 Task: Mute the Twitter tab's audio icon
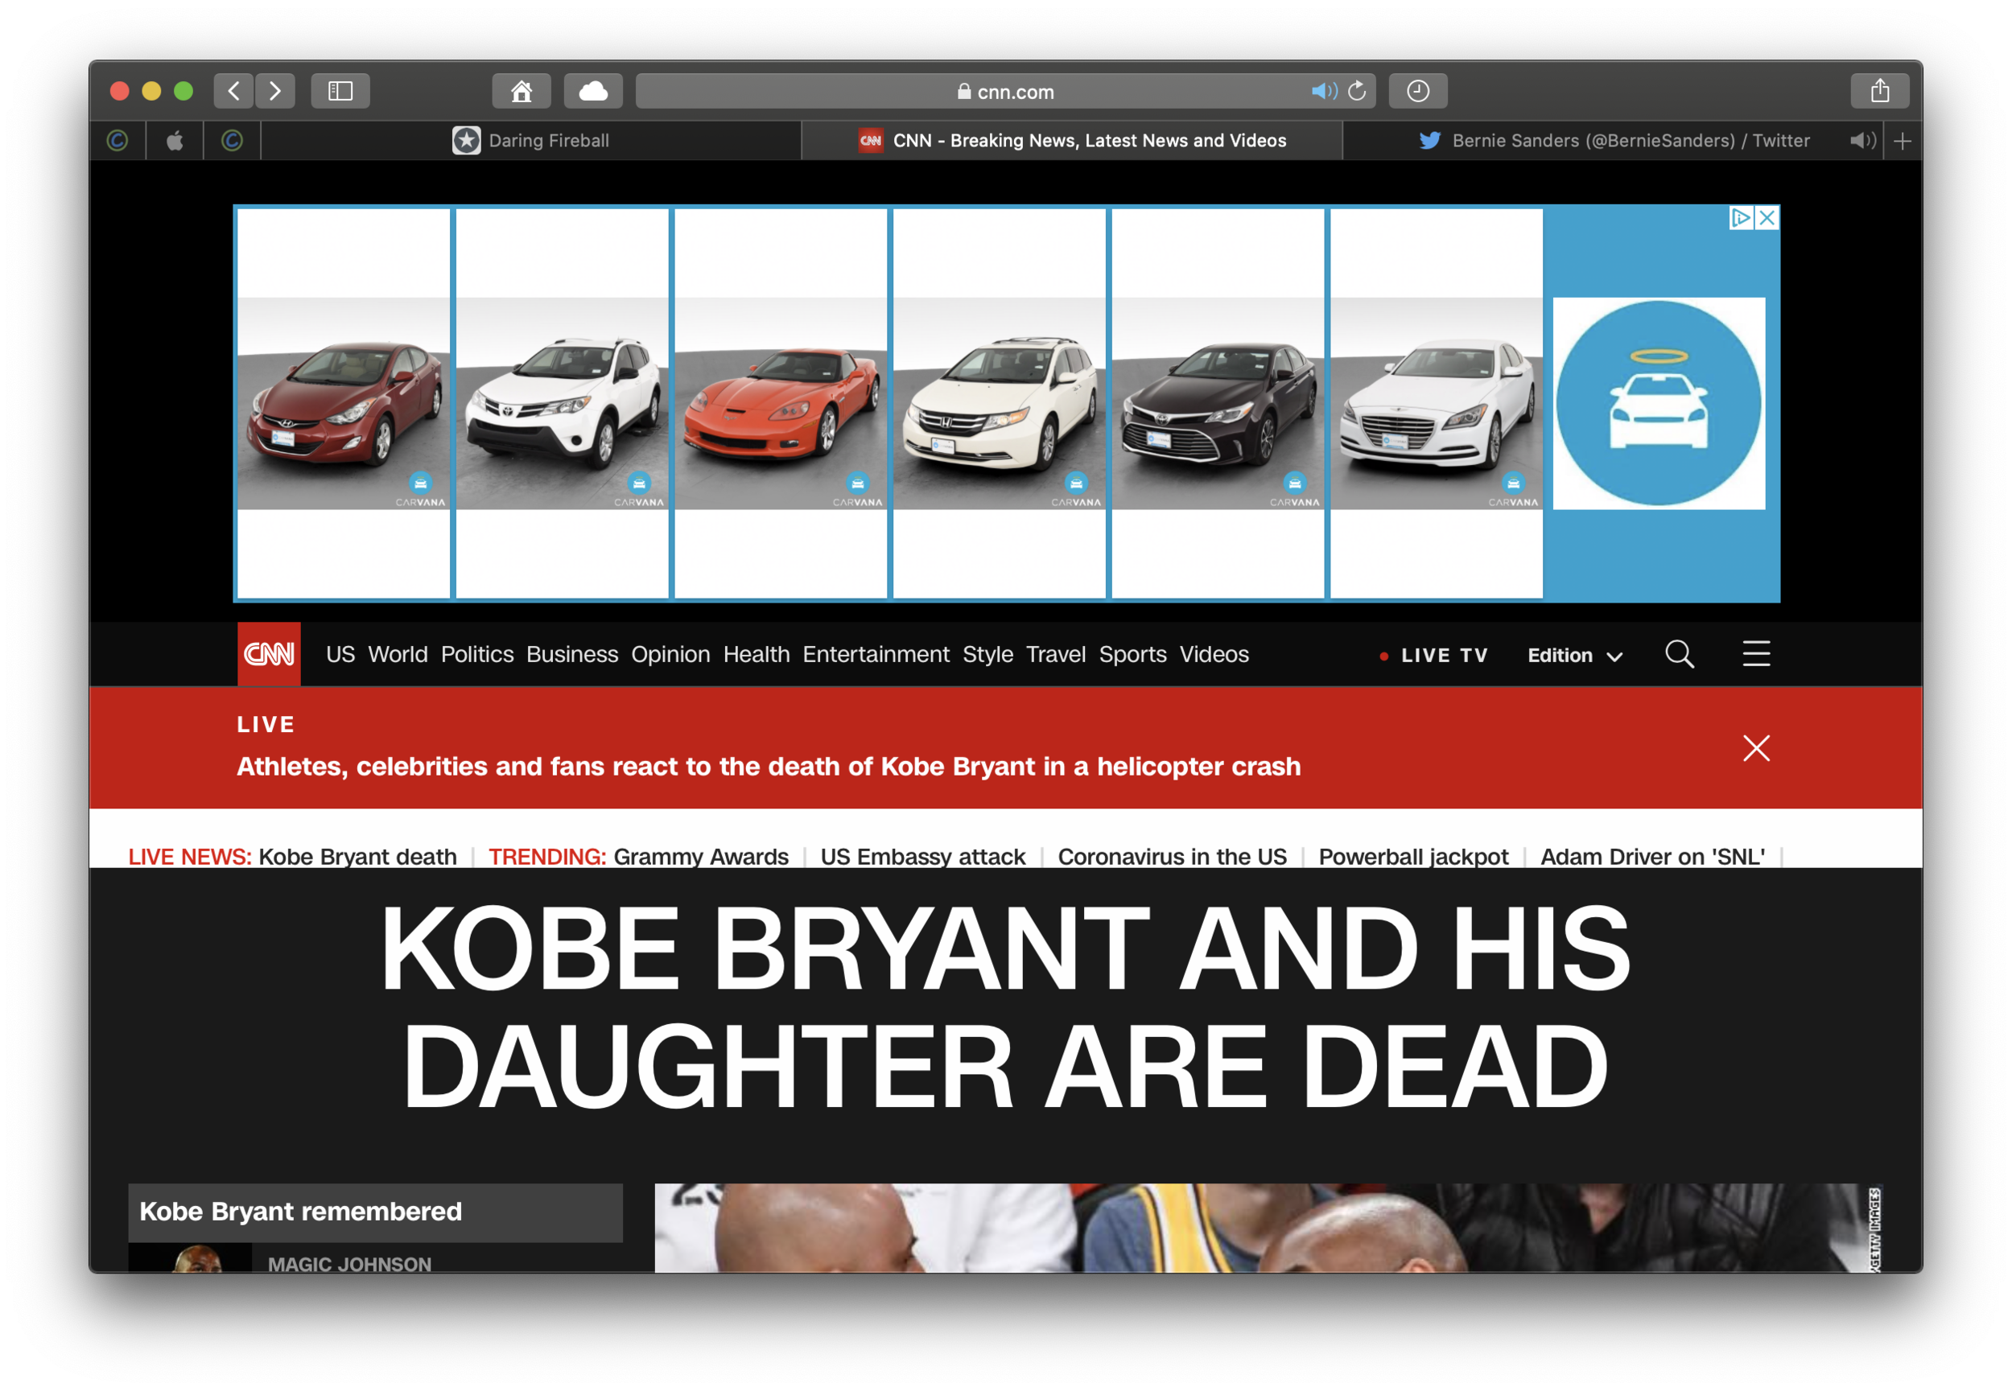pyautogui.click(x=1862, y=140)
